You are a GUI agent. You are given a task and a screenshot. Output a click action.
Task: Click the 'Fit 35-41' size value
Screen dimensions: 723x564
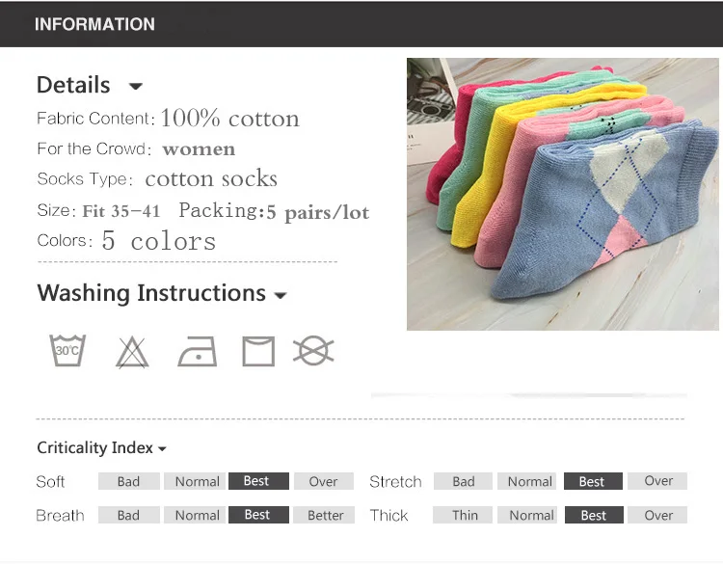click(121, 211)
